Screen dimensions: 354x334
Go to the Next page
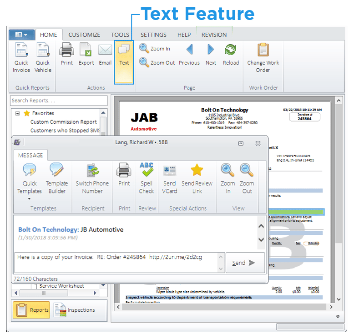[x=211, y=54]
